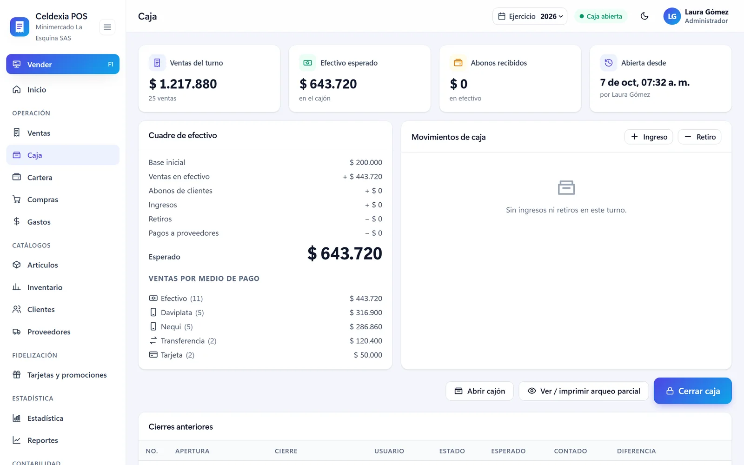
Task: Open the Ejercicio 2026 dropdown
Action: tap(530, 16)
